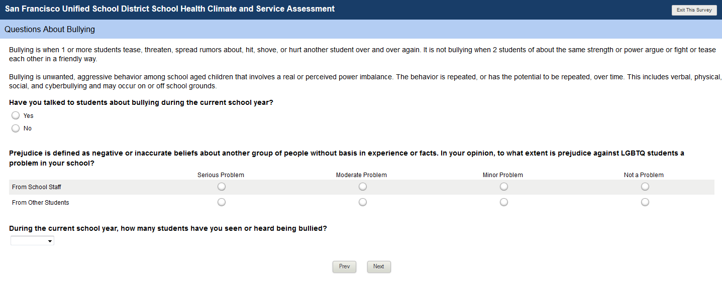The width and height of the screenshot is (722, 297).
Task: Mark Other Students as Not a Problem
Action: pyautogui.click(x=645, y=202)
